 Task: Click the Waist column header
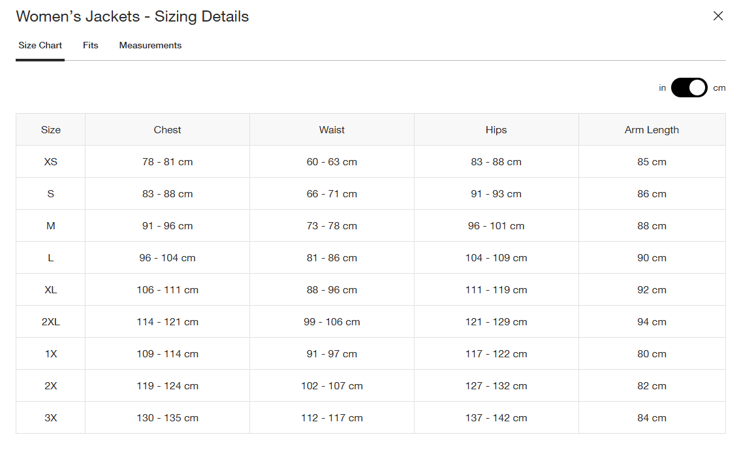pos(332,130)
